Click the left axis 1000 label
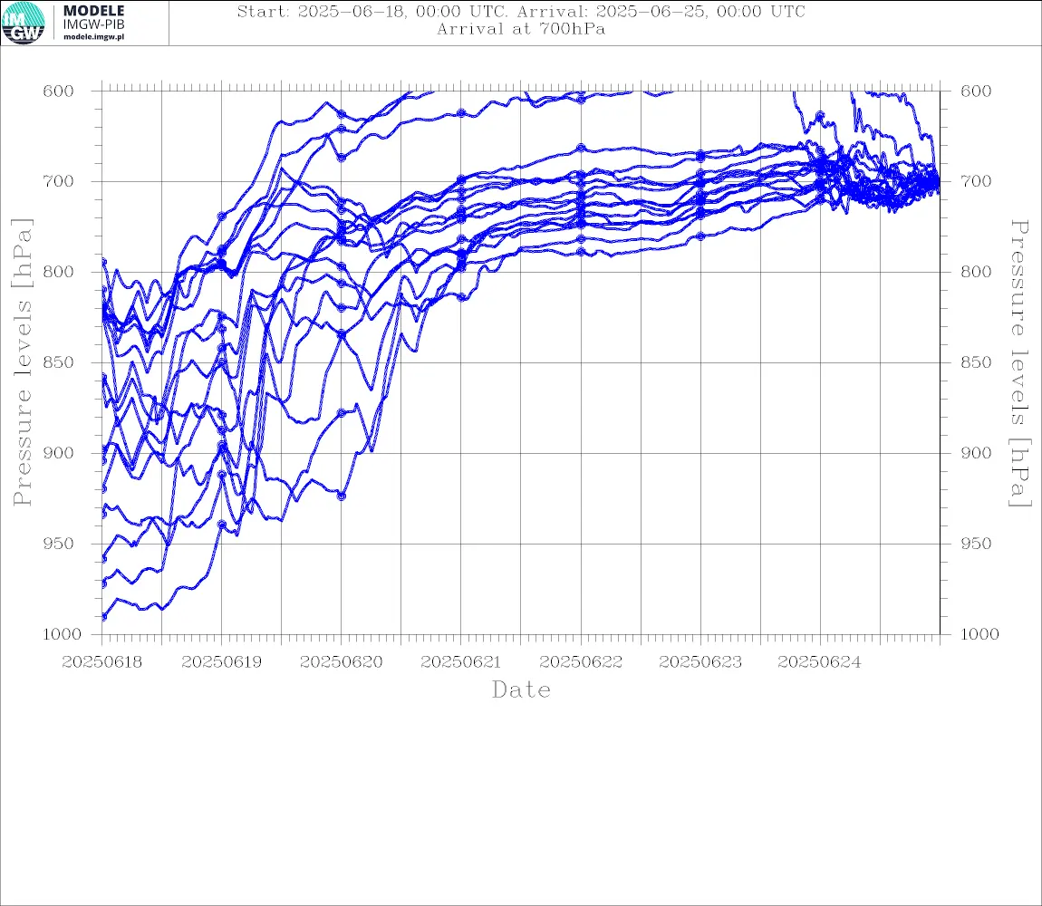Viewport: 1042px width, 906px height. [x=62, y=634]
